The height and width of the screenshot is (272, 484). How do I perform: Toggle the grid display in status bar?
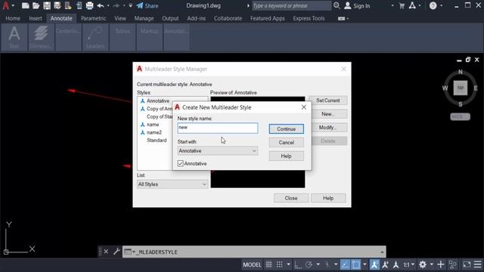point(269,264)
